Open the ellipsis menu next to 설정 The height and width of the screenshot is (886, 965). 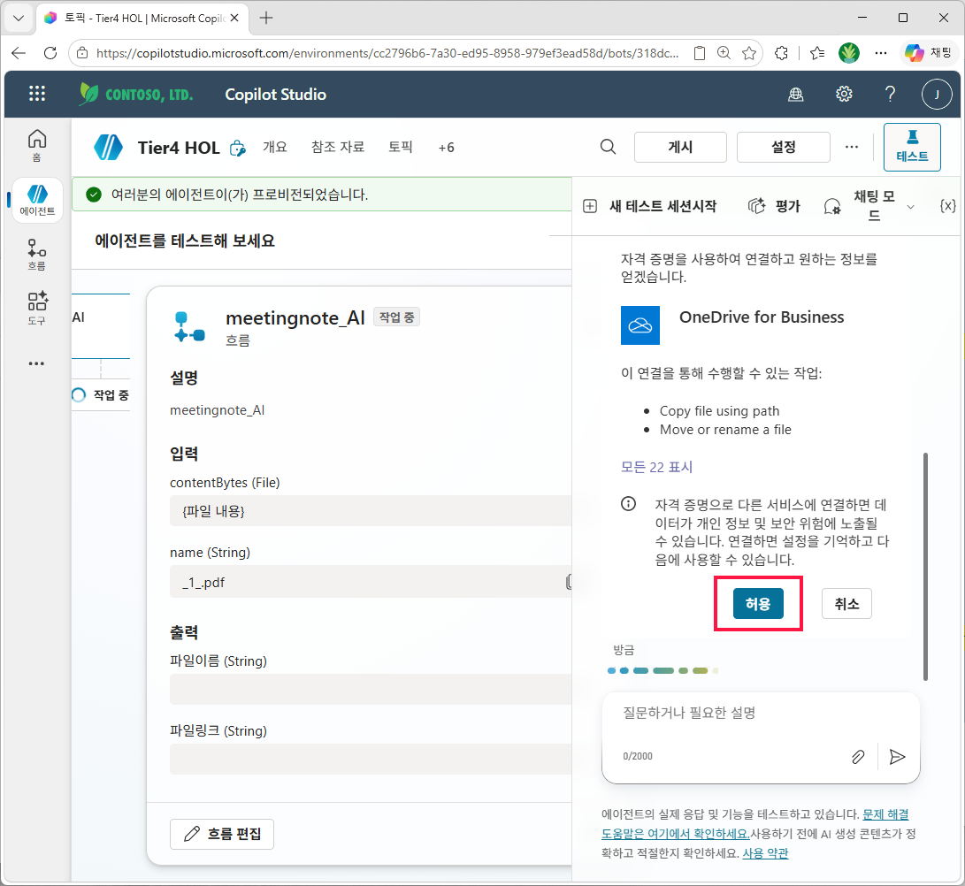click(x=851, y=147)
